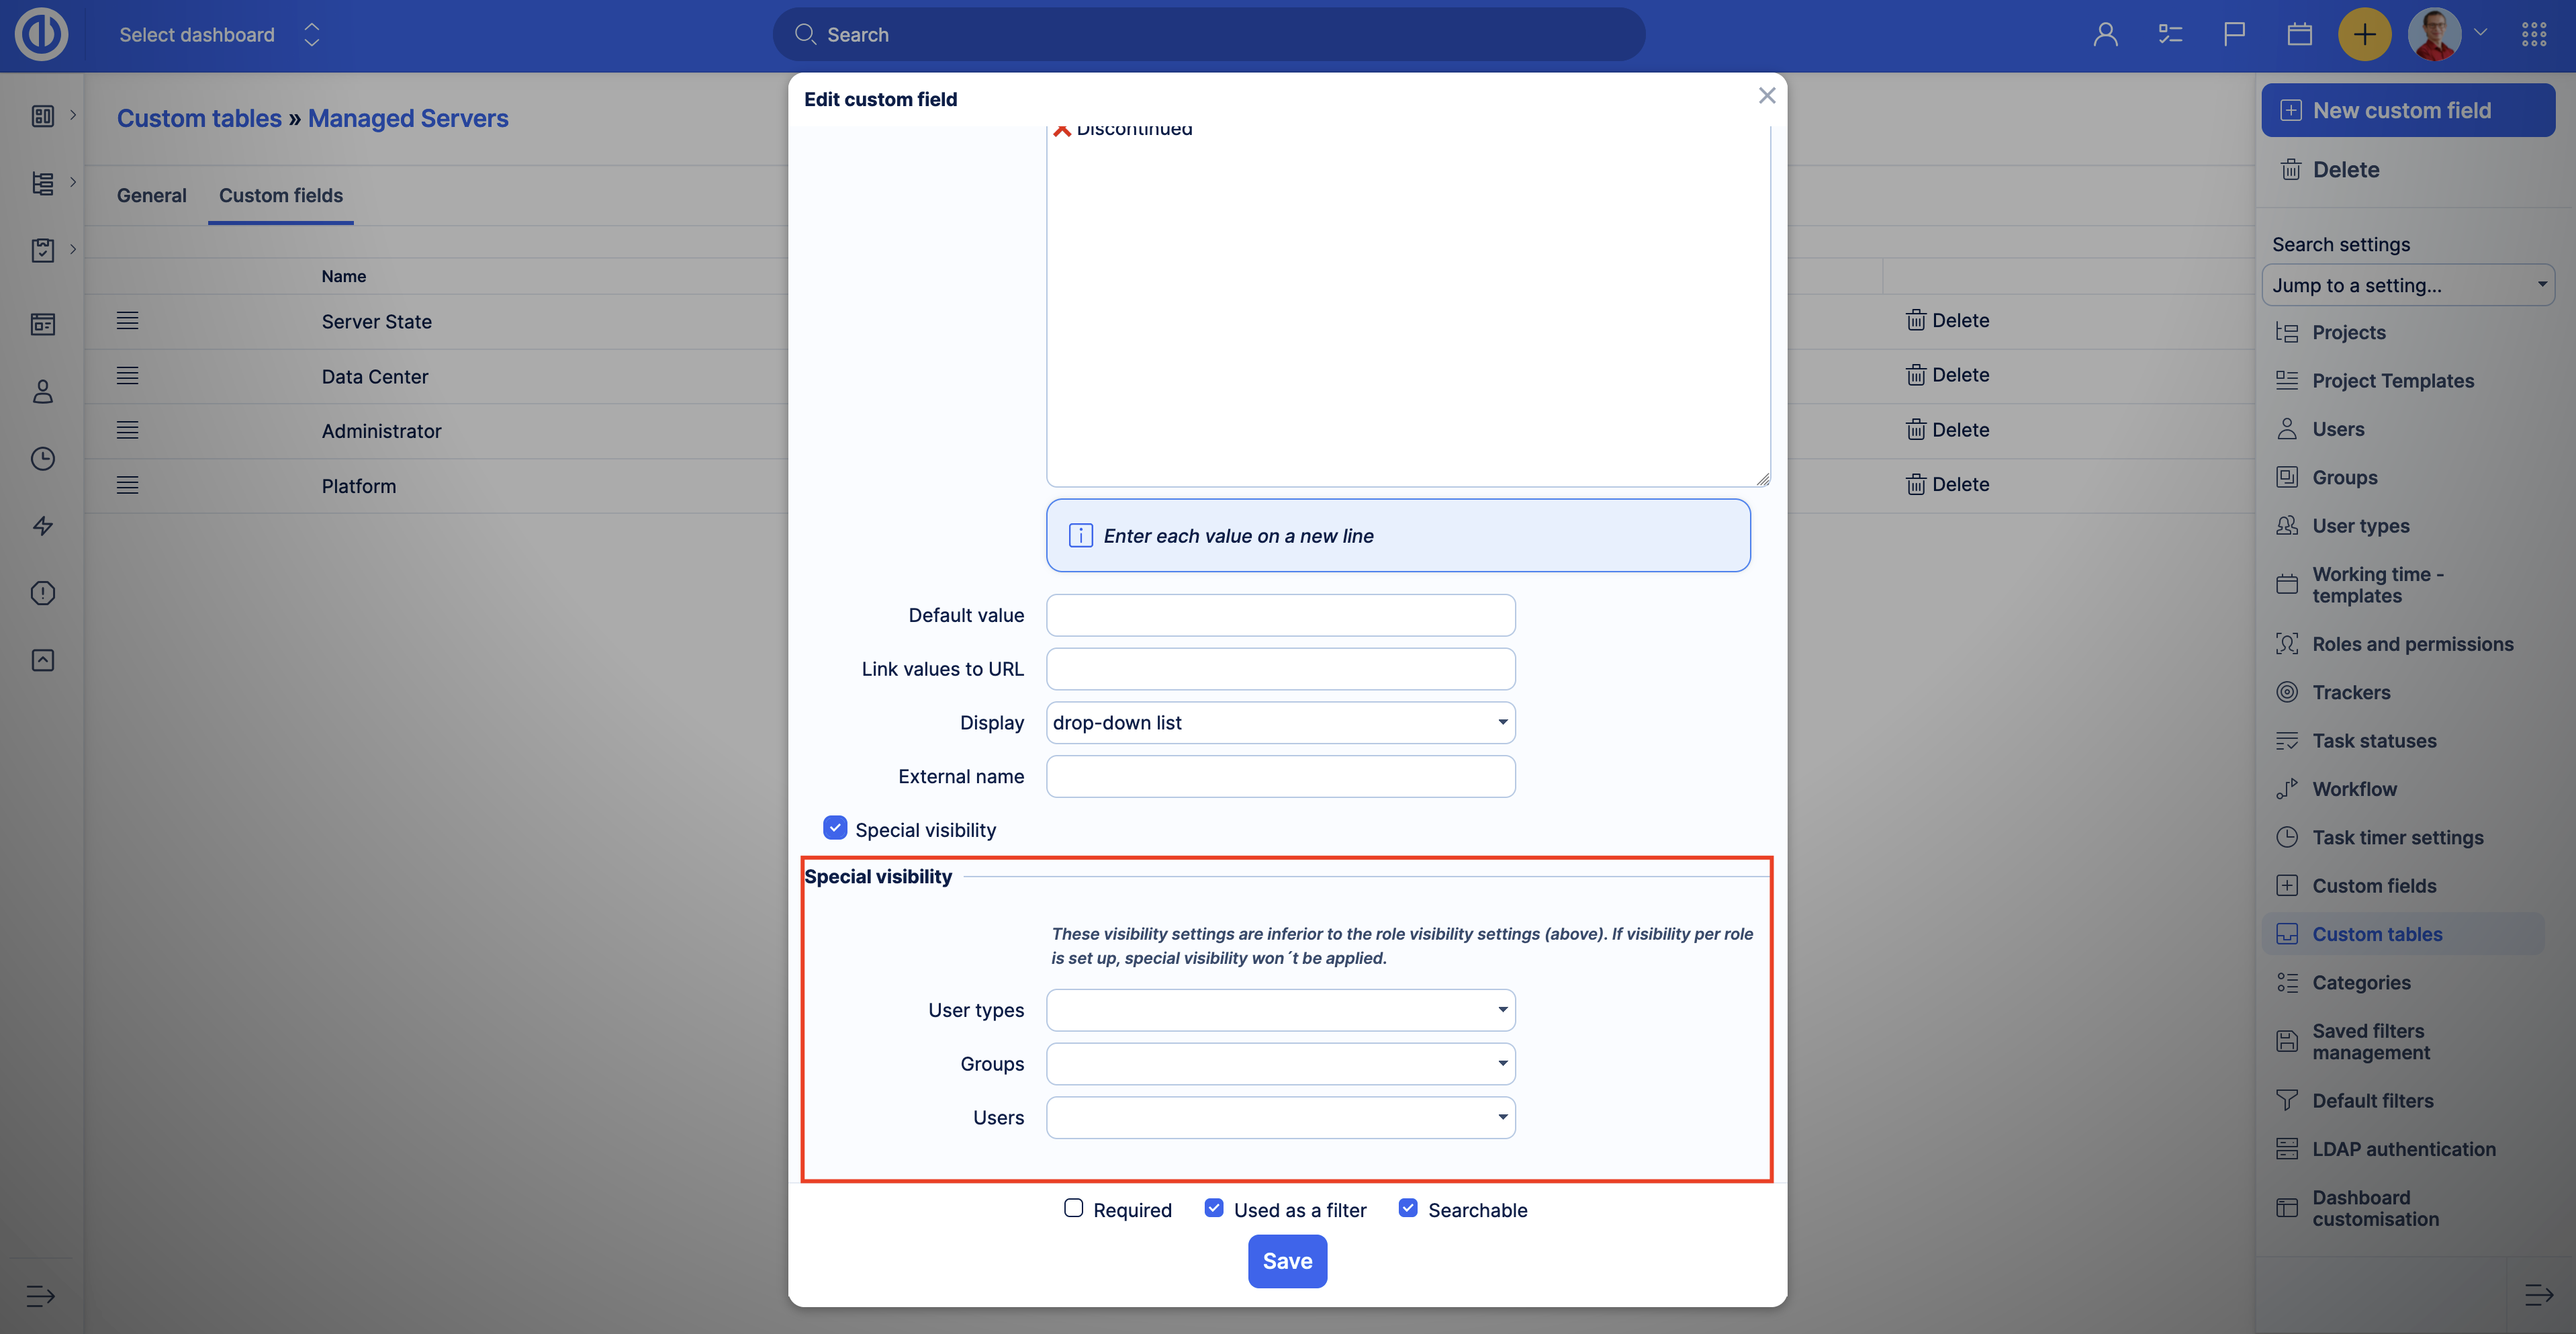Image resolution: width=2576 pixels, height=1334 pixels.
Task: Click the Default value input field
Action: [1280, 615]
